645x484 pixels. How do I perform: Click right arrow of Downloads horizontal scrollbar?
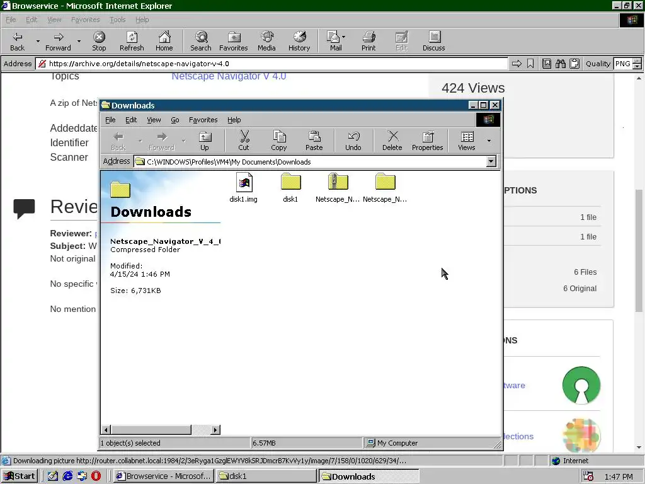click(215, 430)
